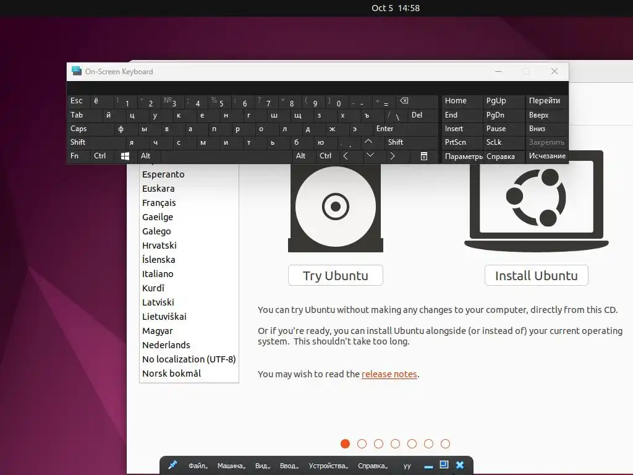This screenshot has width=633, height=475.
Task: Open the Ввод menu
Action: coord(289,466)
